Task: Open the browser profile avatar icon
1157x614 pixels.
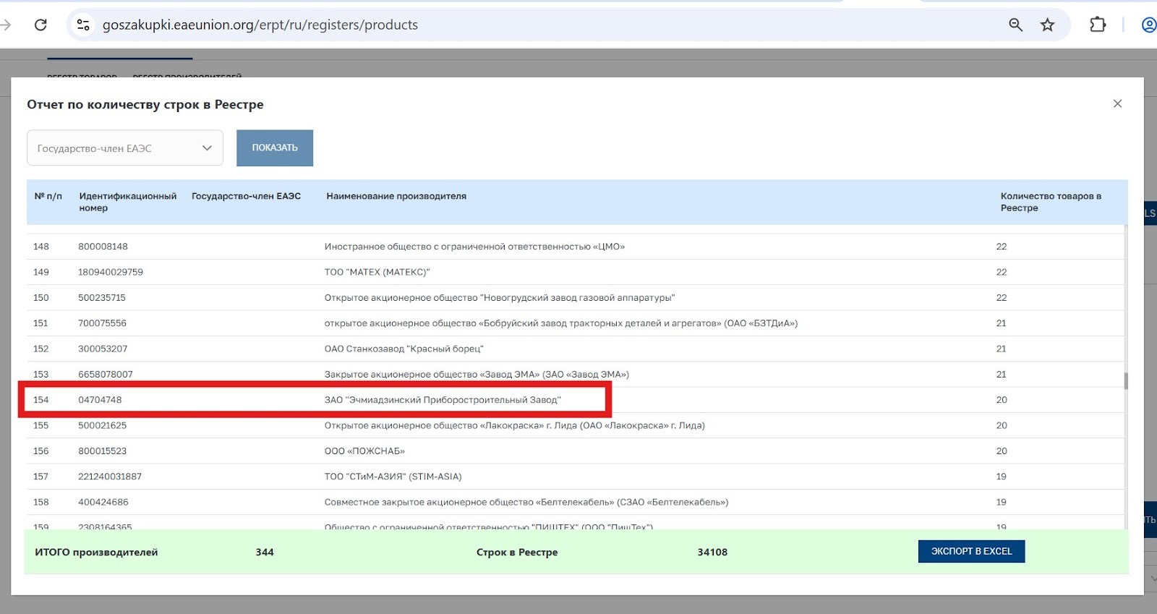Action: pos(1148,25)
